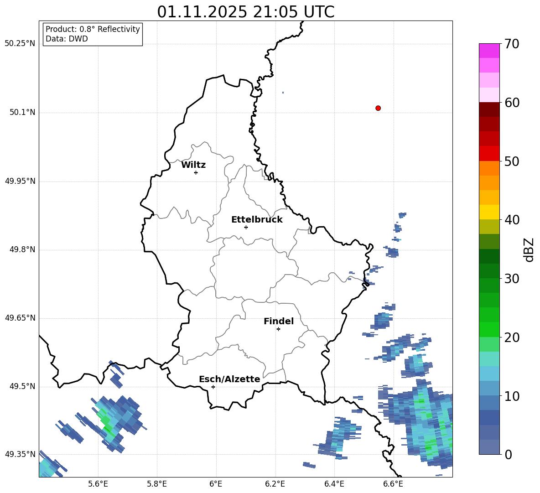Viewport: 540px width, 493px height.
Task: Click the 49.8°N latitude label
Action: click(22, 249)
